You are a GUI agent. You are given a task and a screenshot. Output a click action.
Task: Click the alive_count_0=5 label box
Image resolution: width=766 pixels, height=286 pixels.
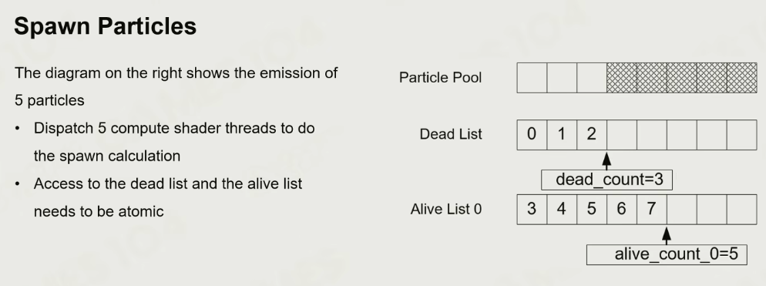click(x=667, y=254)
